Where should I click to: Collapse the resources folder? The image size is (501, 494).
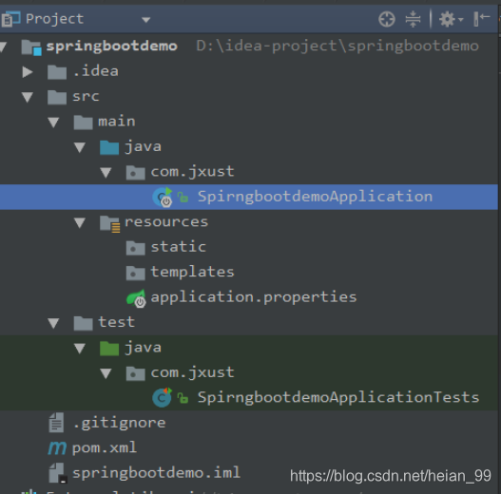point(80,222)
